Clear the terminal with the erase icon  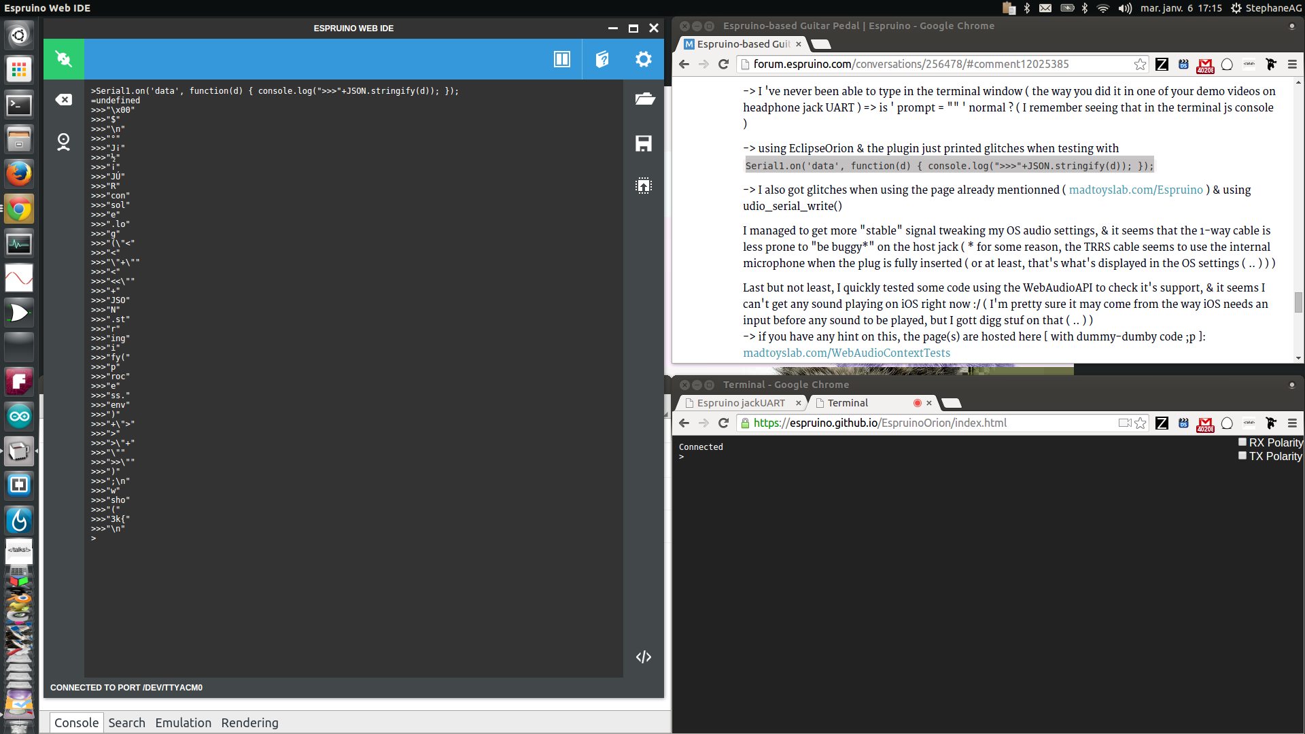tap(64, 100)
